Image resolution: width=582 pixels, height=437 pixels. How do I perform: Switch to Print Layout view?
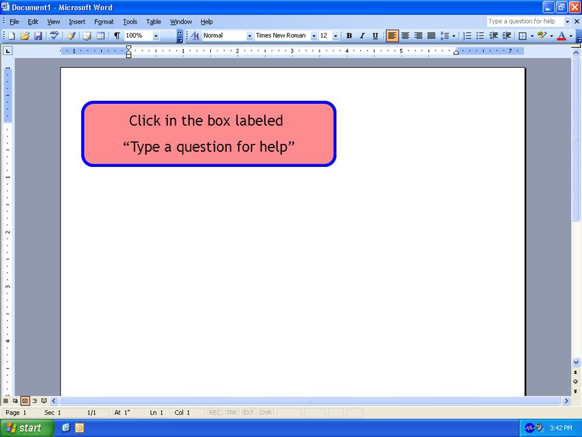click(x=25, y=401)
